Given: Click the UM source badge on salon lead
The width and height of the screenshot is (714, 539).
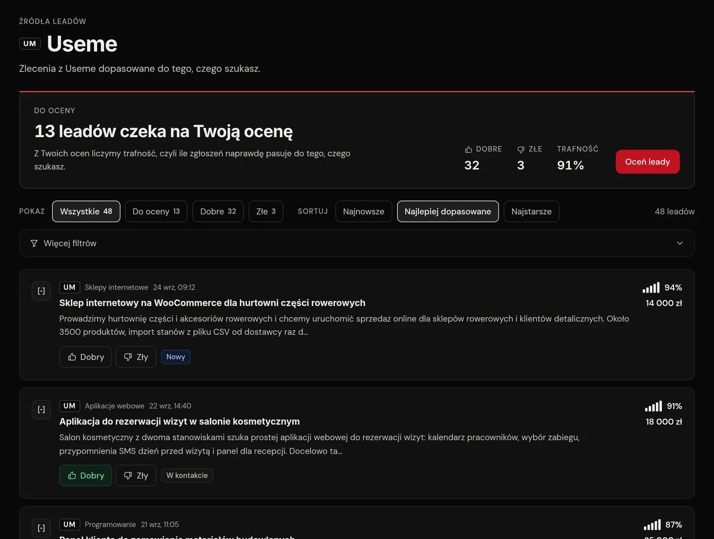Looking at the screenshot, I should point(70,406).
